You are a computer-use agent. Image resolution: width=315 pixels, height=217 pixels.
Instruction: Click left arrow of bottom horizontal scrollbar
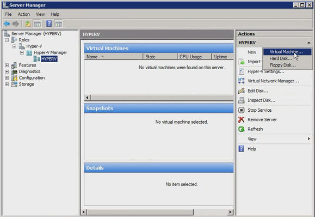(84, 212)
